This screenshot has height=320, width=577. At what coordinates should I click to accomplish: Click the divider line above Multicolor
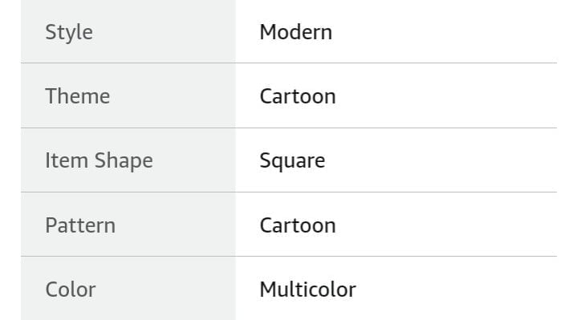pos(289,256)
